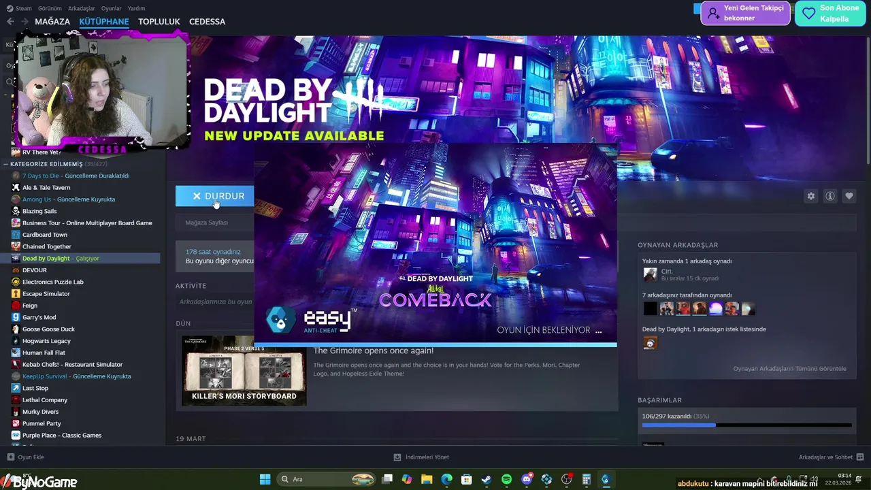This screenshot has width=871, height=490.
Task: Select the Escape Simulator icon
Action: click(16, 293)
